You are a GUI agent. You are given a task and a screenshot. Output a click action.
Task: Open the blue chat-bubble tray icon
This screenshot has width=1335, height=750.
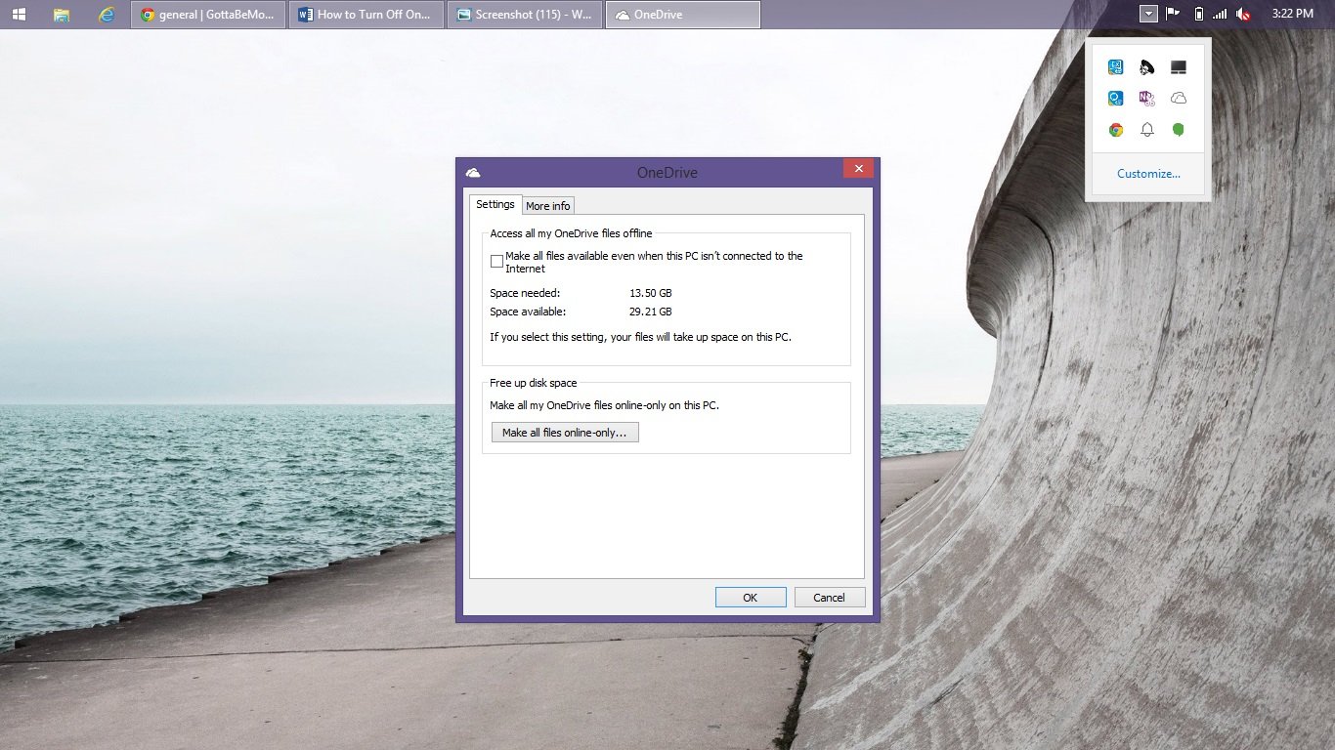tap(1116, 99)
